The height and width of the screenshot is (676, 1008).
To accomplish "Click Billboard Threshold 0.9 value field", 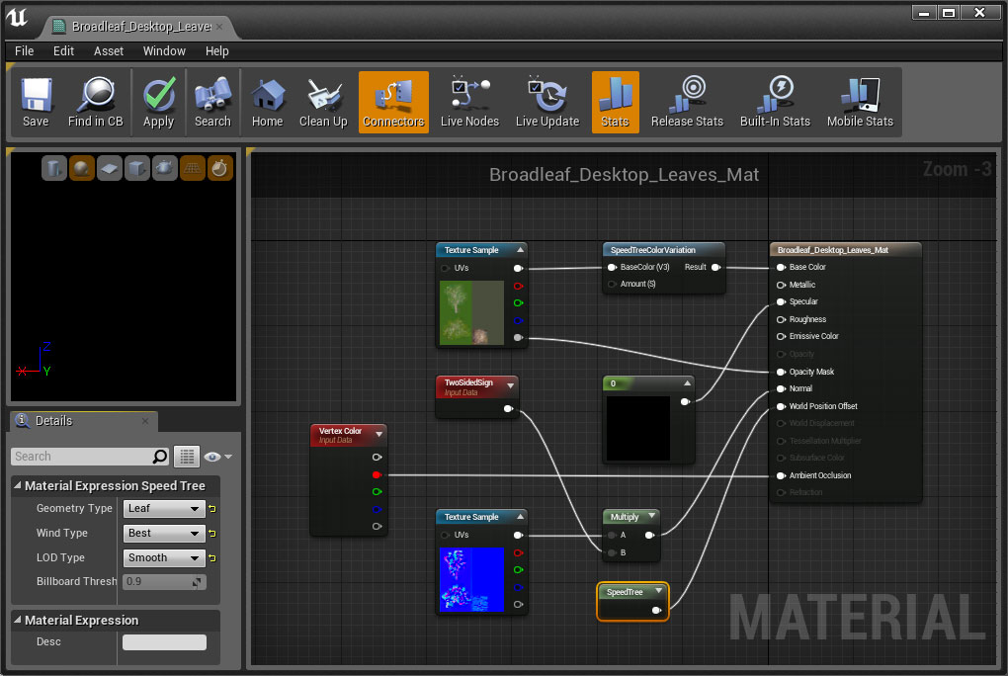I will point(164,581).
